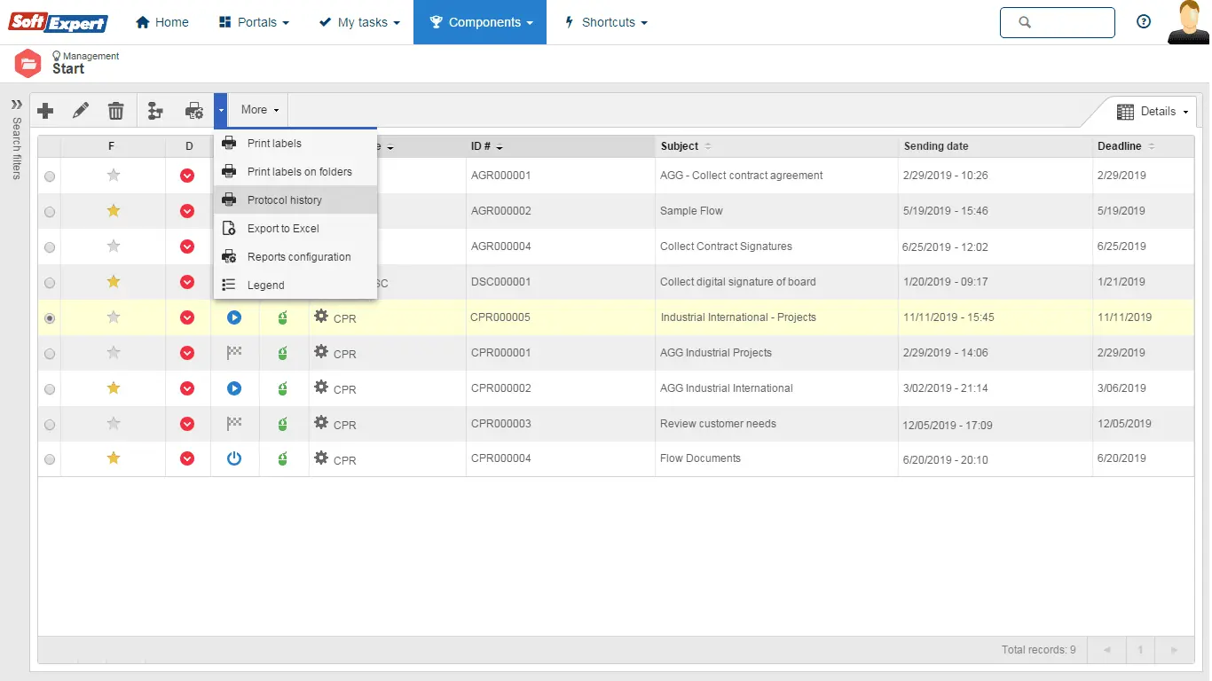The image size is (1212, 681).
Task: Click the printer reports toolbar icon
Action: (193, 111)
